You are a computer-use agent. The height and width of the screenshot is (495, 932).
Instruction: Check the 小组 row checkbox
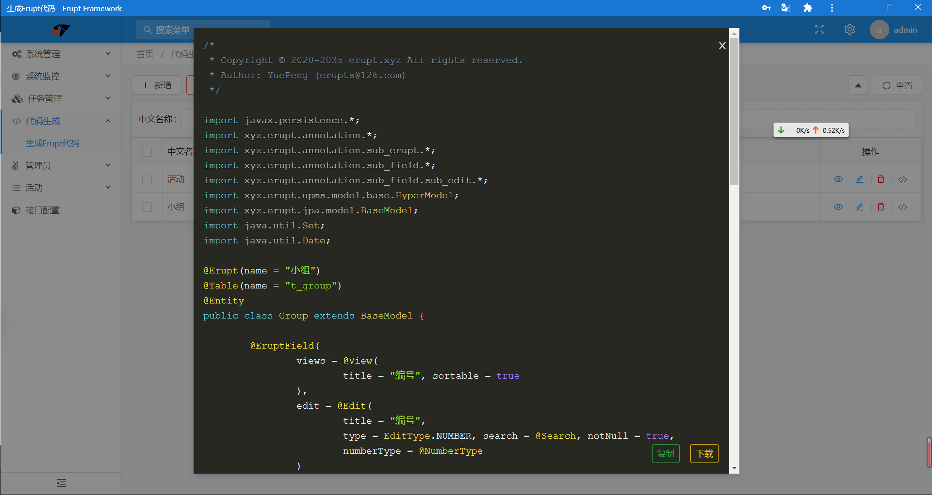[147, 207]
